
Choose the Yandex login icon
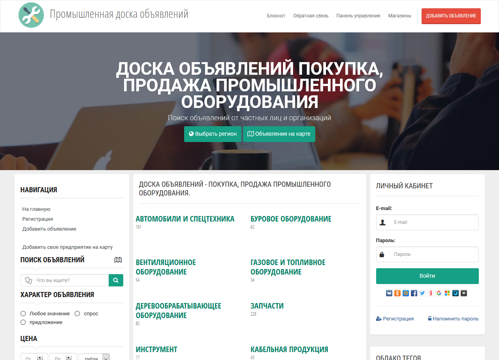tap(431, 293)
